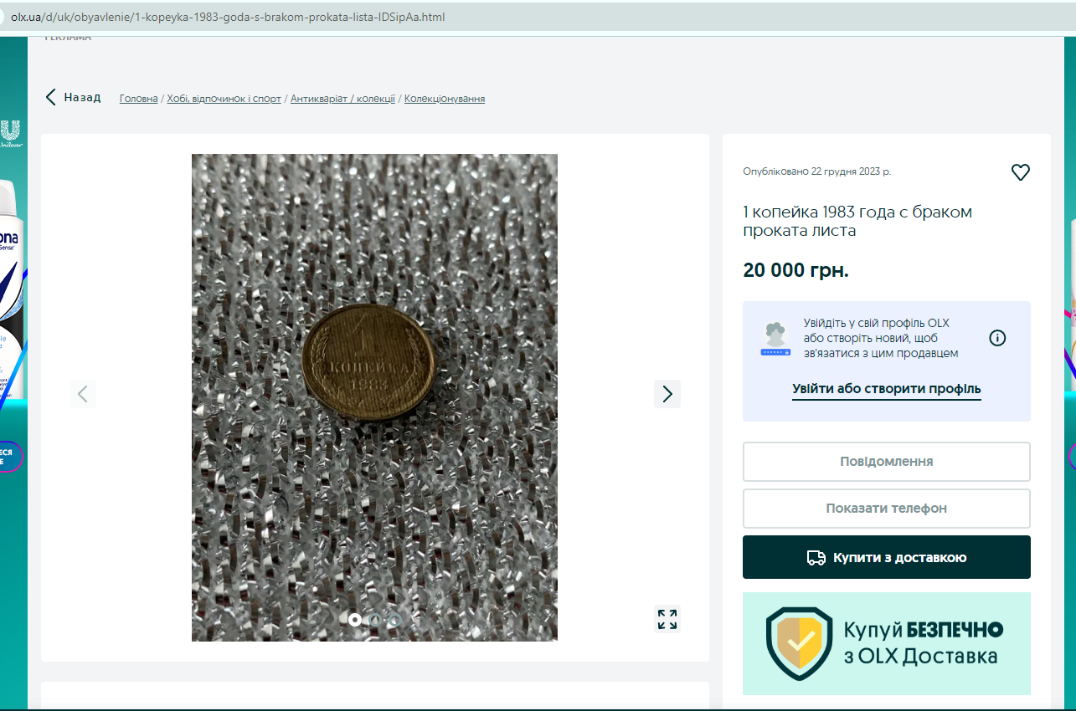Screen dimensions: 1076x711
Task: Click the listing title 1 копейка 1983 года
Action: (857, 221)
